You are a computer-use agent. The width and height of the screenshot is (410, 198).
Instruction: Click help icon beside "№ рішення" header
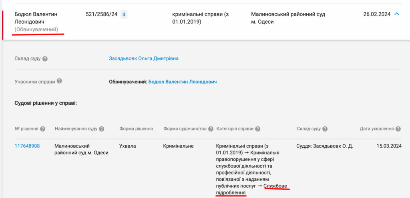(x=43, y=129)
